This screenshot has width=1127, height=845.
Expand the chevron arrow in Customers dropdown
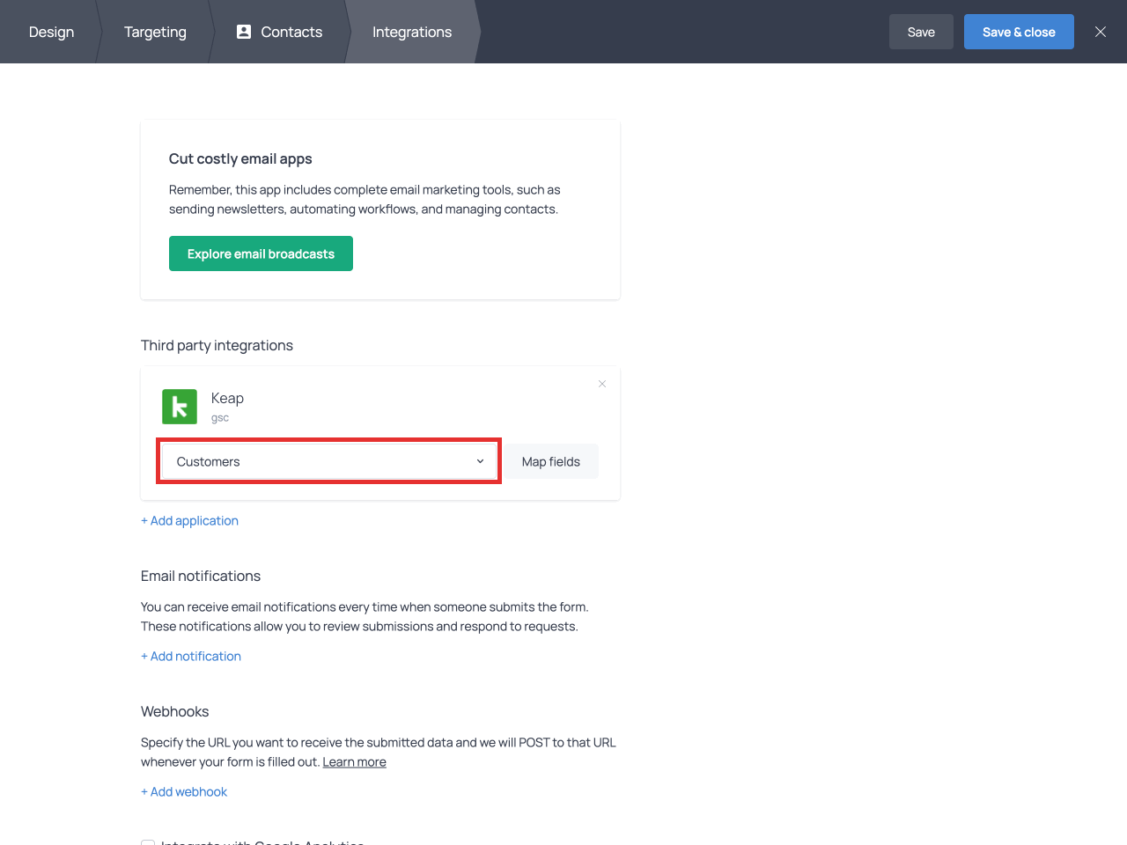coord(480,461)
